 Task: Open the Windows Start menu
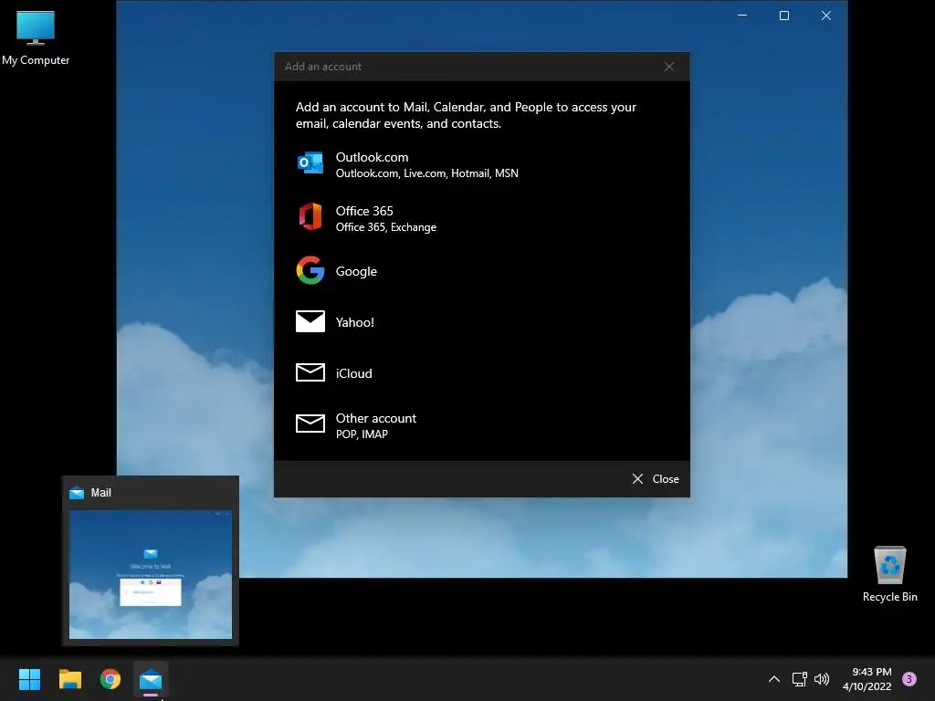click(29, 679)
